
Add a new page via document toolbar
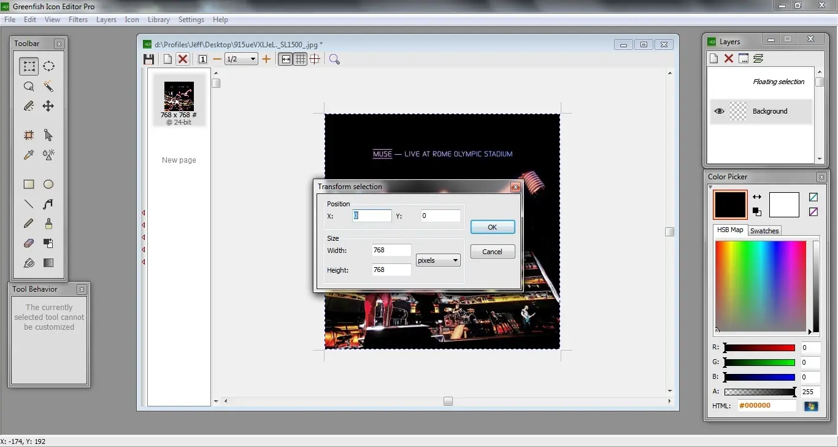pos(167,59)
